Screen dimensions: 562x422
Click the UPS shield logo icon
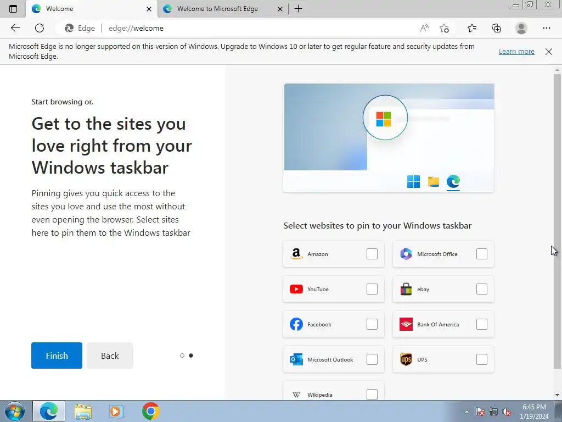(406, 359)
